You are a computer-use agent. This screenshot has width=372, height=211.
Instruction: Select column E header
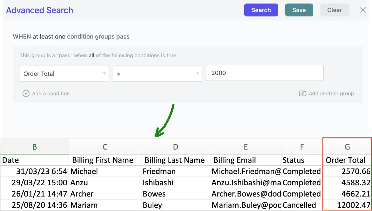tap(246, 147)
